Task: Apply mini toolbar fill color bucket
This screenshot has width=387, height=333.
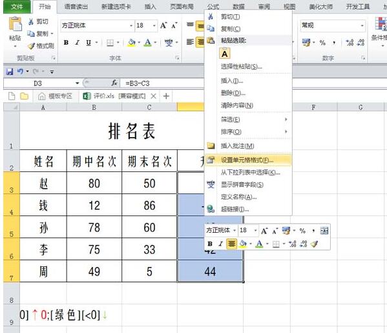Action: click(x=243, y=244)
